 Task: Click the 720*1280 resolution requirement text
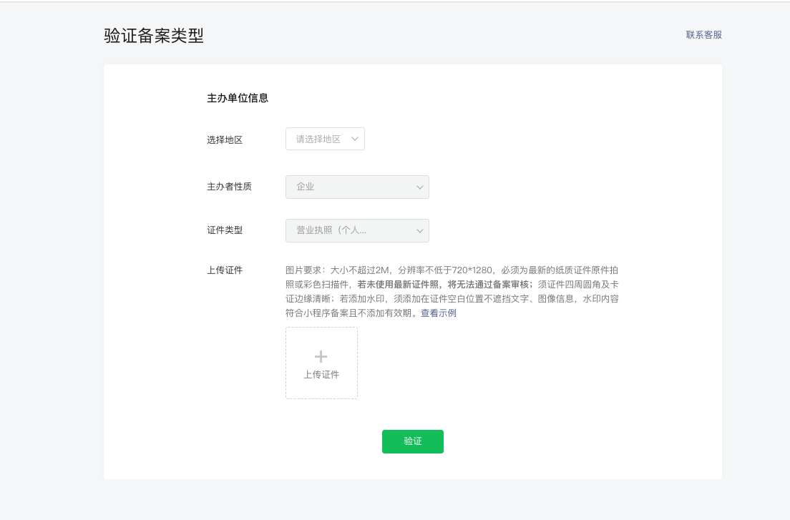click(472, 270)
